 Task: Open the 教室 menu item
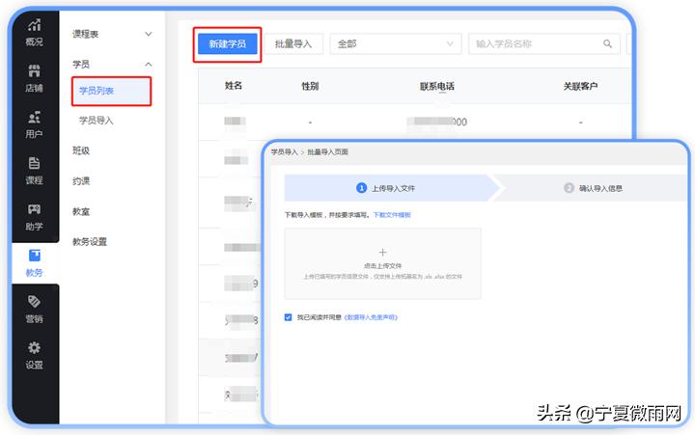coord(81,211)
